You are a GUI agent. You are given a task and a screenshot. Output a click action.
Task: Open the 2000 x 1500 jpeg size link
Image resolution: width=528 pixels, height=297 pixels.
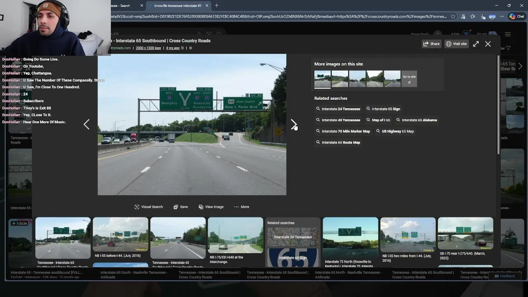pyautogui.click(x=148, y=48)
